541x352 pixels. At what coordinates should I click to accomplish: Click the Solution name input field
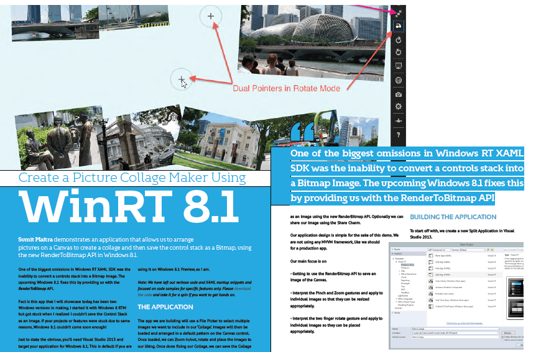[x=455, y=337]
